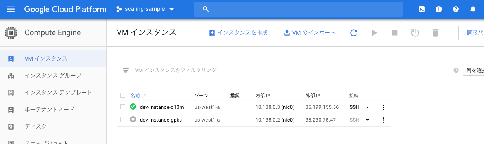Open dev-instance-gpks instance details

[x=161, y=120]
